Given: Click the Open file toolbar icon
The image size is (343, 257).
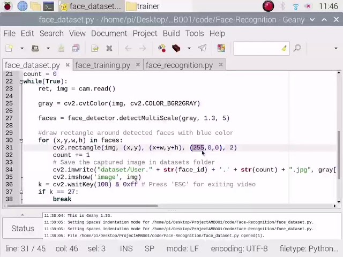Looking at the screenshot, I should click(x=35, y=48).
